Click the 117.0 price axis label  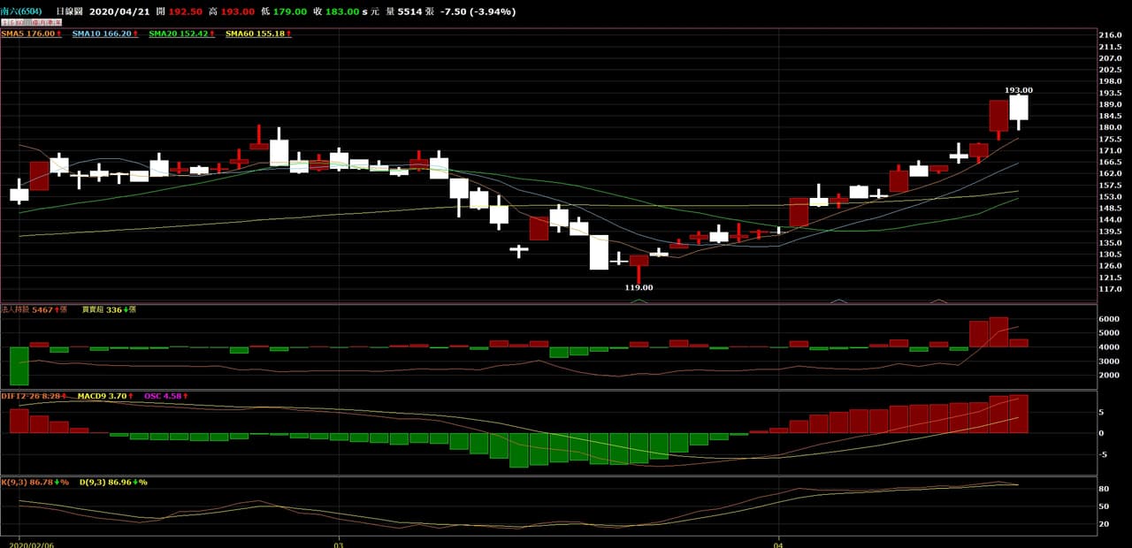pyautogui.click(x=1110, y=289)
